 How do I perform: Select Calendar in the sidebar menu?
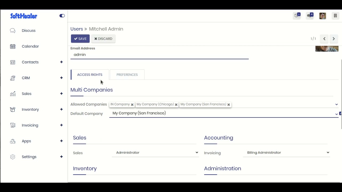click(x=30, y=46)
